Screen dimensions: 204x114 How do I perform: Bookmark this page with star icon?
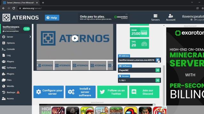(203, 8)
